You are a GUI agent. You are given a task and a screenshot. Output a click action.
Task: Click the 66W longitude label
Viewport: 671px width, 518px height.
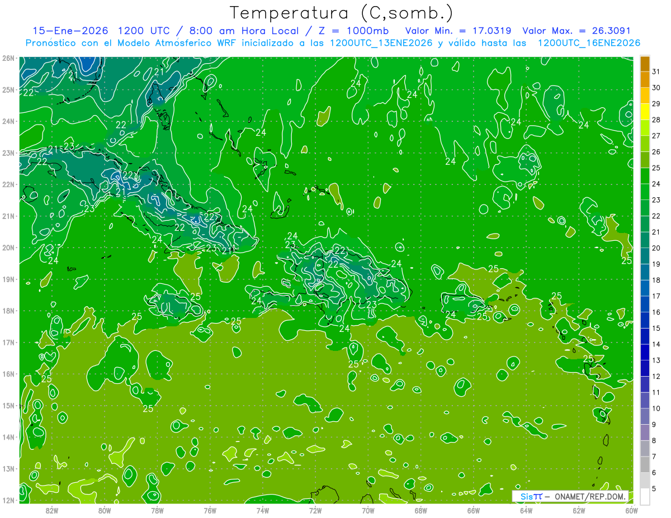point(473,510)
